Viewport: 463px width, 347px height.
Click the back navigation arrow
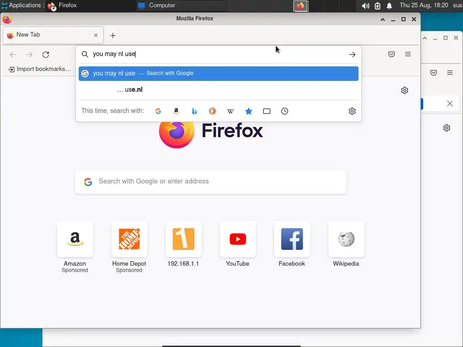click(13, 55)
